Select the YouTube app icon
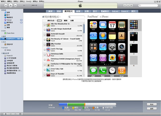Image resolution: width=161 pixels, height=116 pixels. pyautogui.click(x=122, y=25)
